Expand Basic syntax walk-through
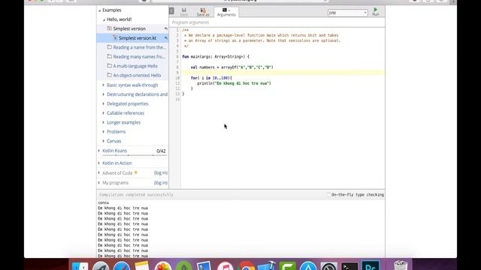This screenshot has width=481, height=270. click(x=104, y=85)
